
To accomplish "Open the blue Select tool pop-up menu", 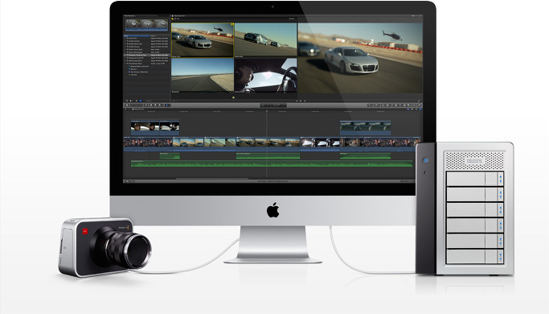I will [x=166, y=105].
